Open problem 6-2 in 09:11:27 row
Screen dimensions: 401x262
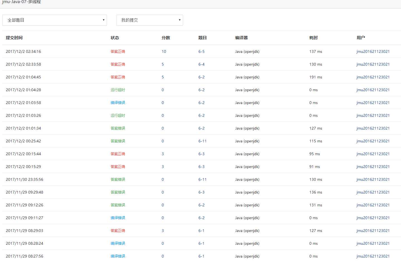pos(201,218)
